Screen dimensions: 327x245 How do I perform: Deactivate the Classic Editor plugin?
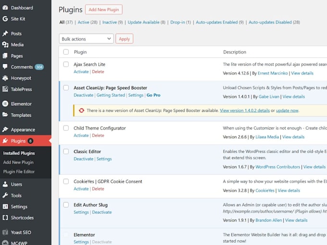(x=83, y=159)
